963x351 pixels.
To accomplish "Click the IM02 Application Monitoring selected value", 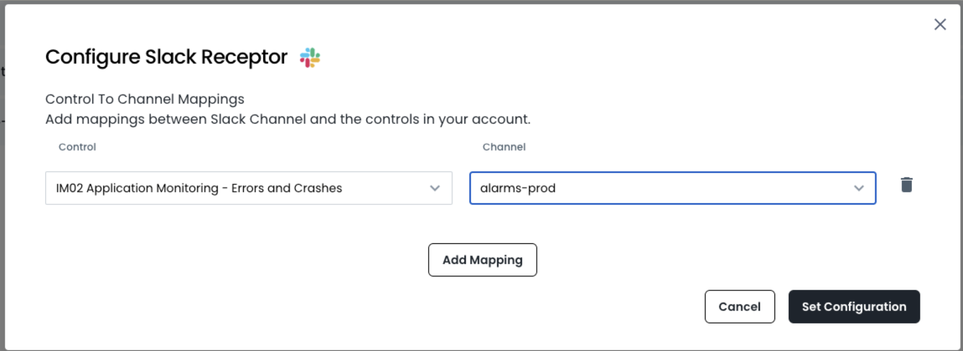I will click(x=199, y=188).
